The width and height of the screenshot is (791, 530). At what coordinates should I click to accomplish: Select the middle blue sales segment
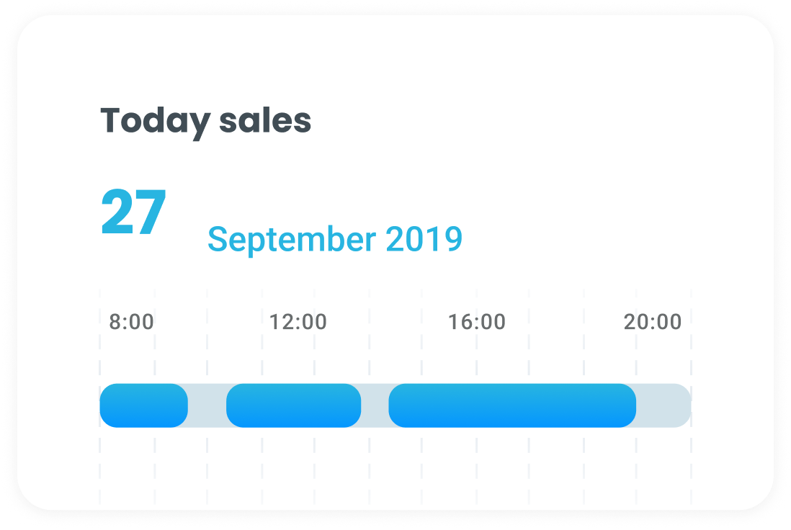point(293,405)
